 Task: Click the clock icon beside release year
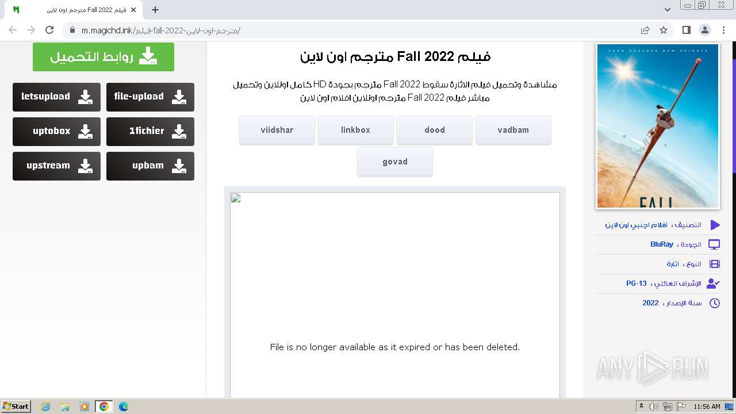[x=715, y=303]
